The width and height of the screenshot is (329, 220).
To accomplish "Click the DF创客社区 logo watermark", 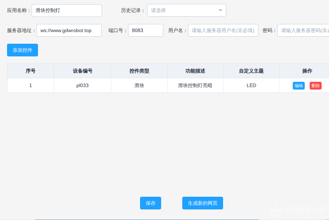I will coord(301,210).
